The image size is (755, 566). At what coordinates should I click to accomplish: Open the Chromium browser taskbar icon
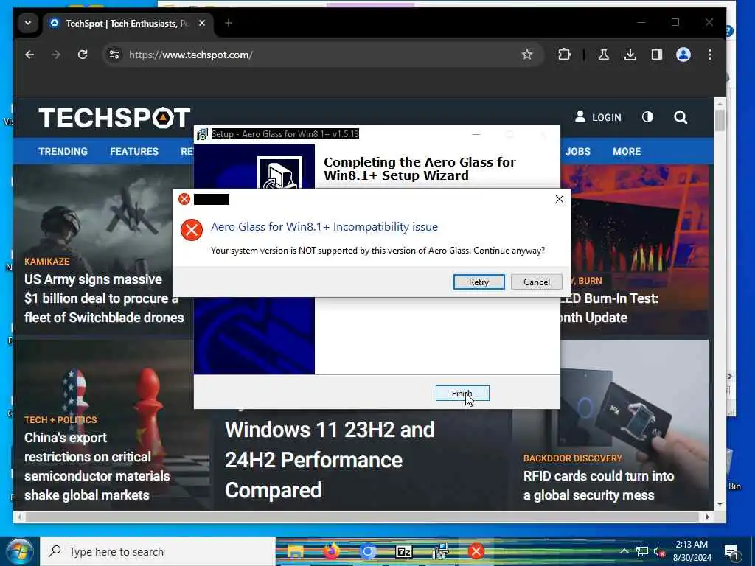(367, 551)
